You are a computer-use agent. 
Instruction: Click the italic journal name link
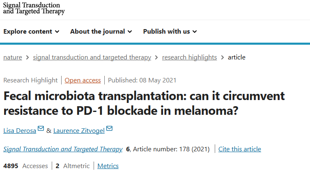[63, 149]
